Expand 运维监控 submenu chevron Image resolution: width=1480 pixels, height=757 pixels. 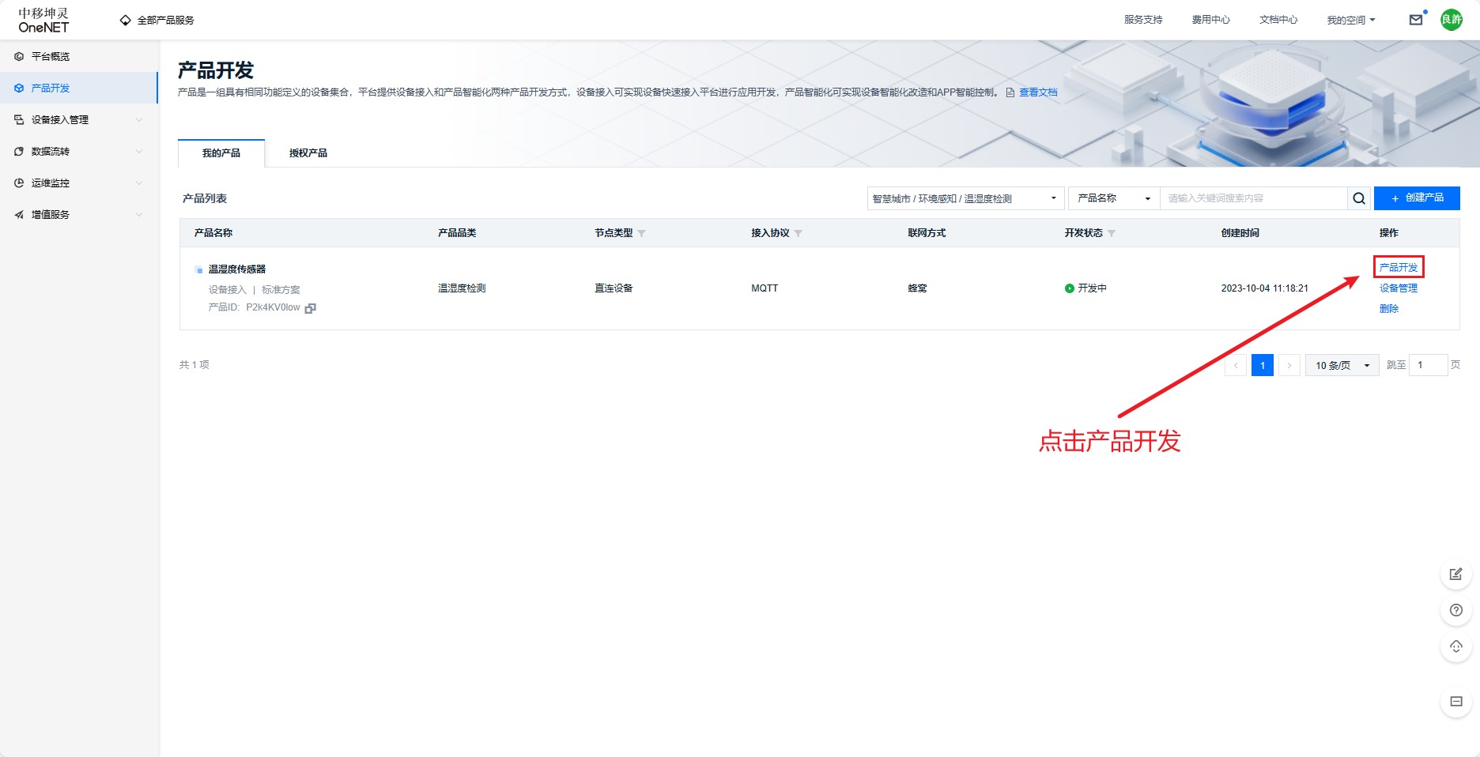click(139, 183)
